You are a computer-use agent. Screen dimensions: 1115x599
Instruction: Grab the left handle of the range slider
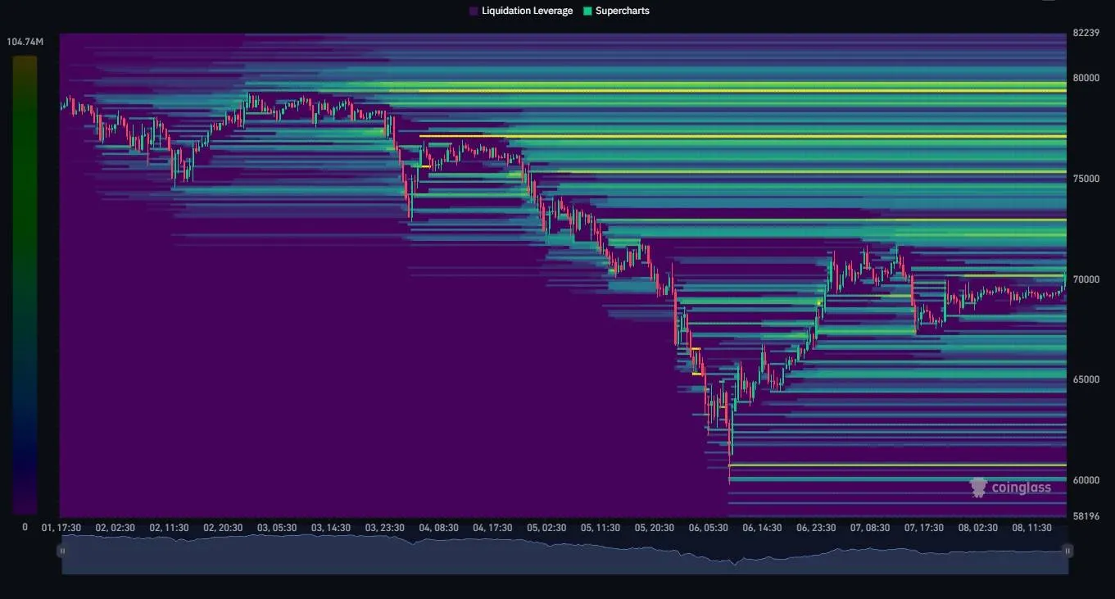[x=62, y=551]
